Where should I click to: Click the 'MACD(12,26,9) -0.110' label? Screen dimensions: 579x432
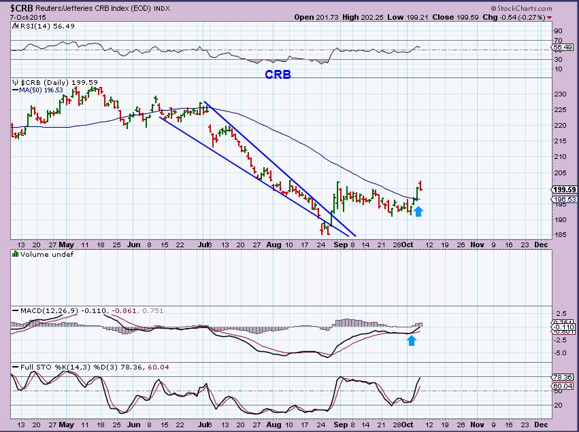click(63, 310)
